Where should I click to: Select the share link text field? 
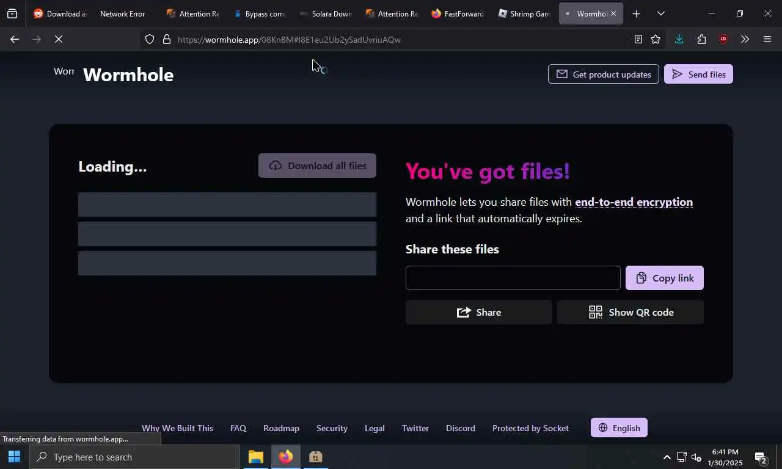pyautogui.click(x=513, y=278)
